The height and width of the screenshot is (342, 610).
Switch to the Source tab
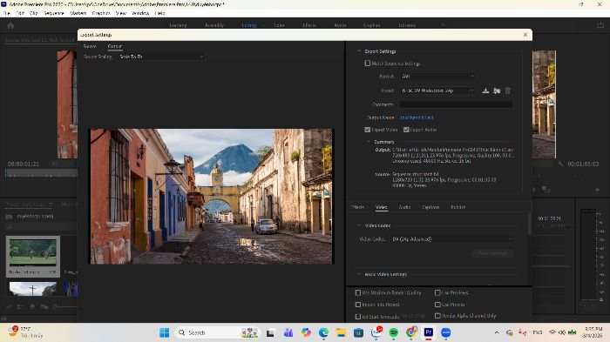pos(90,46)
